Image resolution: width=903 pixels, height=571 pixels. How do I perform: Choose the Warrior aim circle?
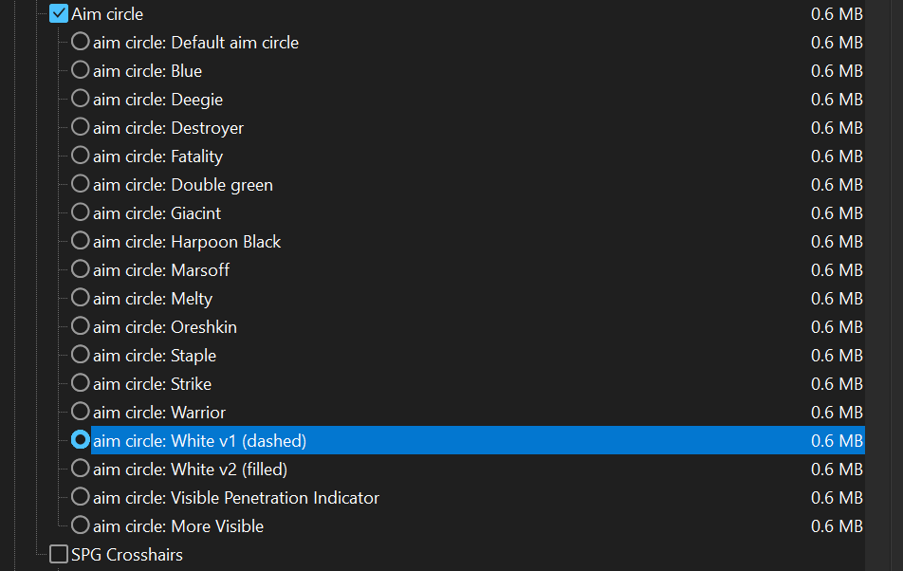(x=80, y=412)
